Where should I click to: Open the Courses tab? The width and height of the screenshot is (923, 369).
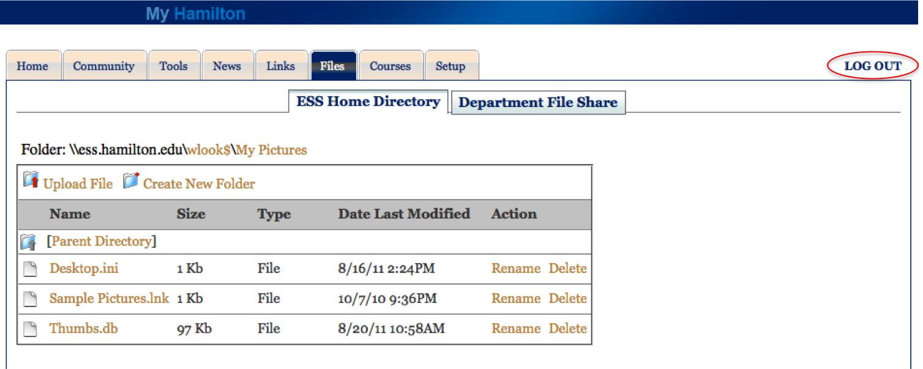click(390, 66)
